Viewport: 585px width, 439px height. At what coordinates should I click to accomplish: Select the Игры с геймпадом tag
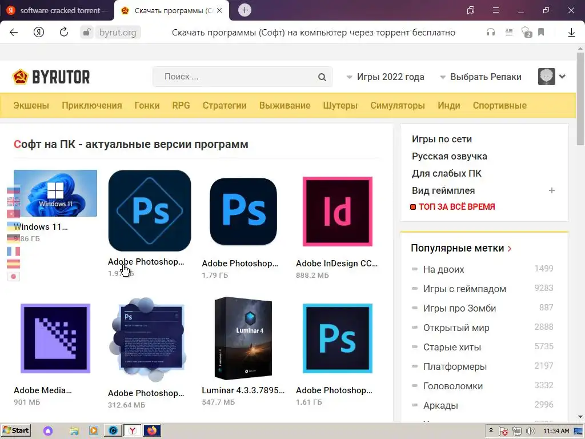(x=464, y=289)
